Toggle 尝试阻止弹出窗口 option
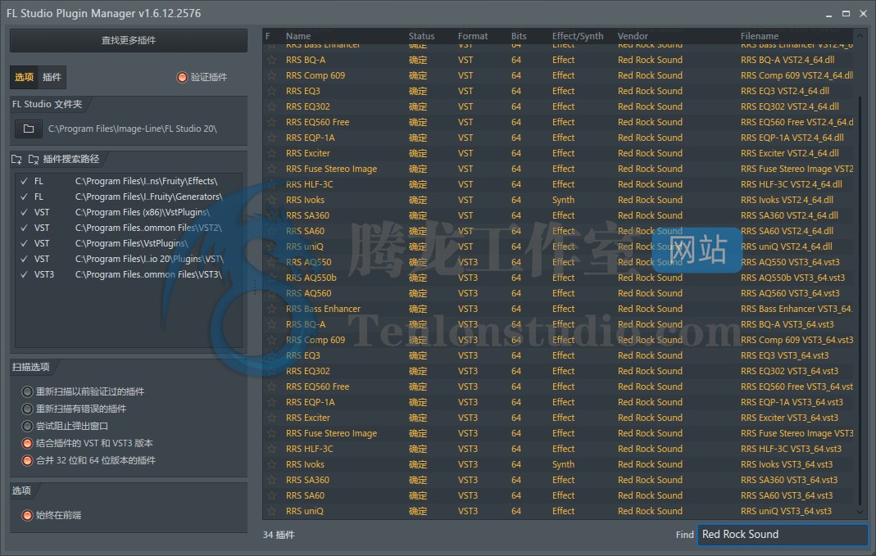The image size is (876, 556). tap(27, 427)
